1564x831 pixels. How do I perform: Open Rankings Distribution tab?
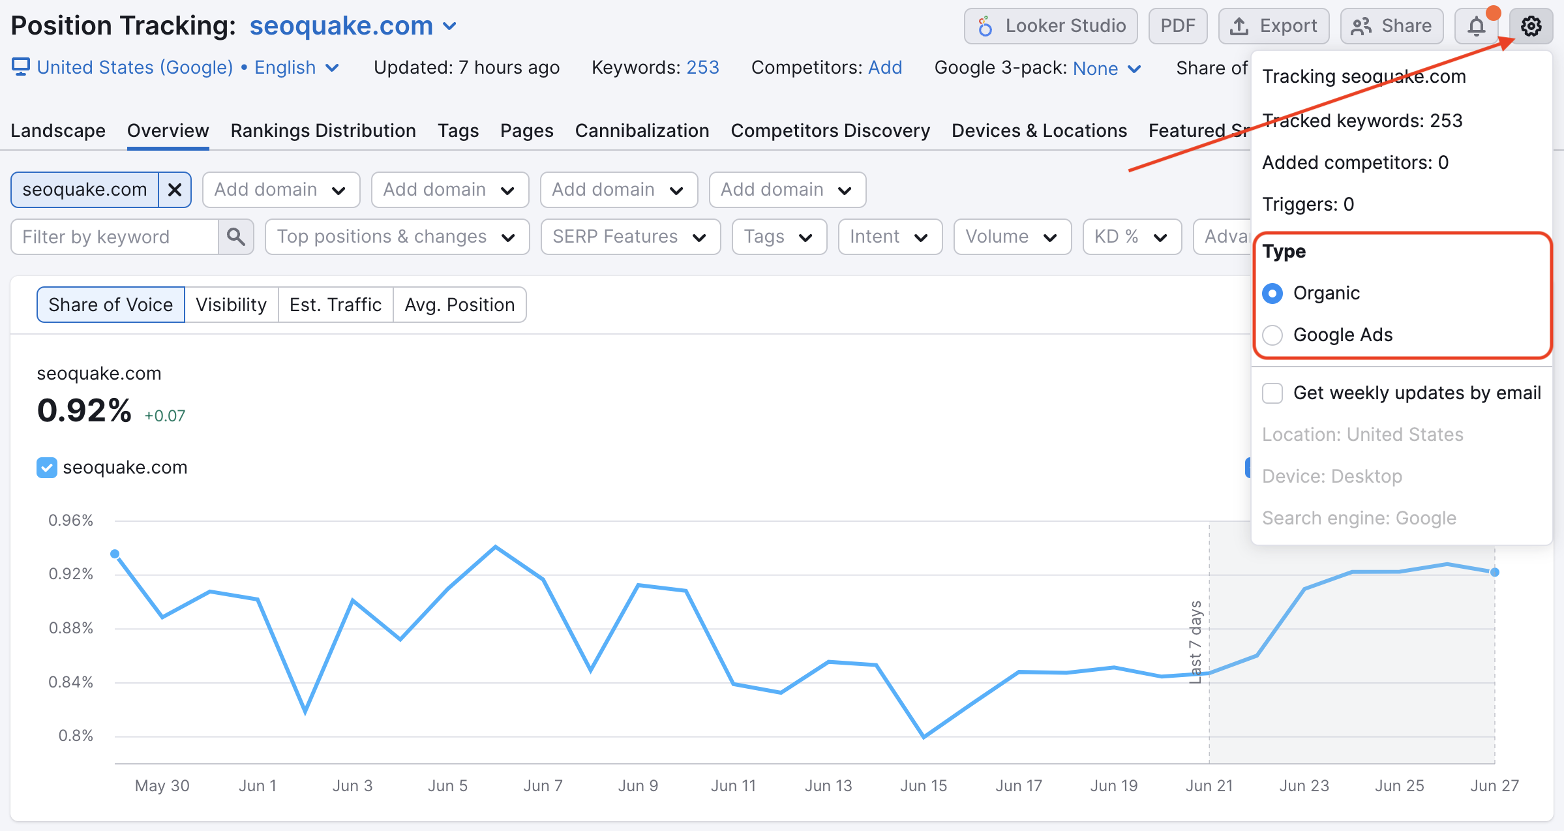(323, 130)
